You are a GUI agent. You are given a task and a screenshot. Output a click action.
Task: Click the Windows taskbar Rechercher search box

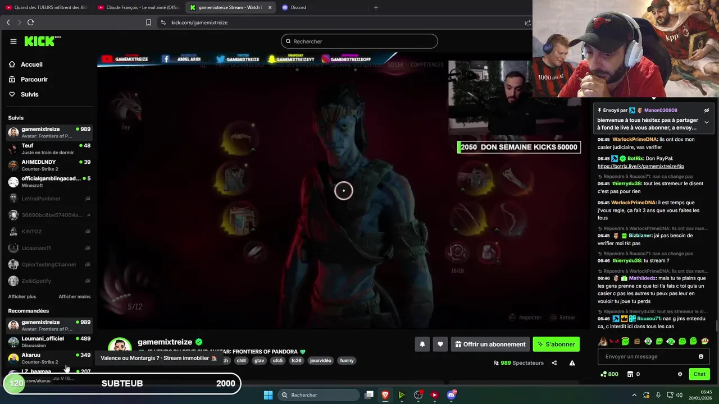point(318,395)
